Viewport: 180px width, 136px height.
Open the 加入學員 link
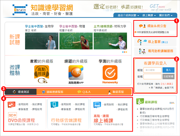(167, 84)
